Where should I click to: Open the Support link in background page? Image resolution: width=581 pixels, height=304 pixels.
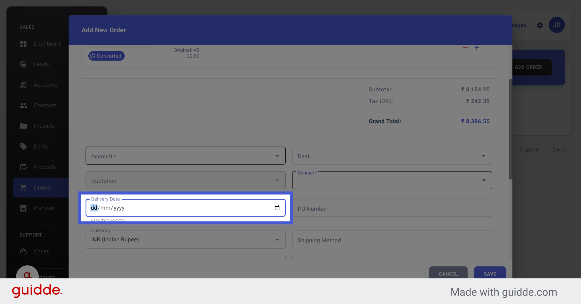click(529, 150)
